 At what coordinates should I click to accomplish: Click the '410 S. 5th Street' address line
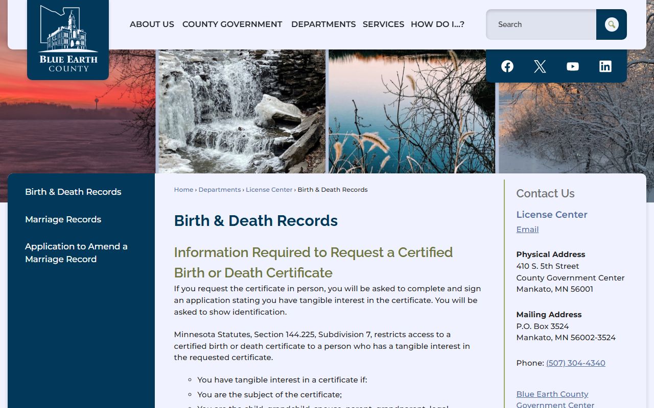[548, 266]
